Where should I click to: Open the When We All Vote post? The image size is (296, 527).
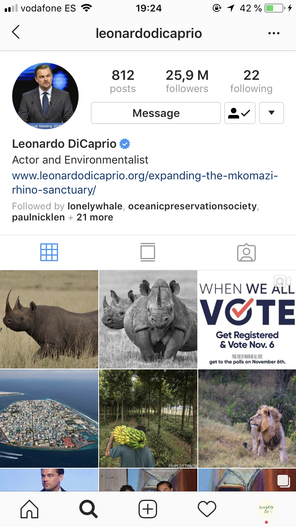tap(247, 319)
